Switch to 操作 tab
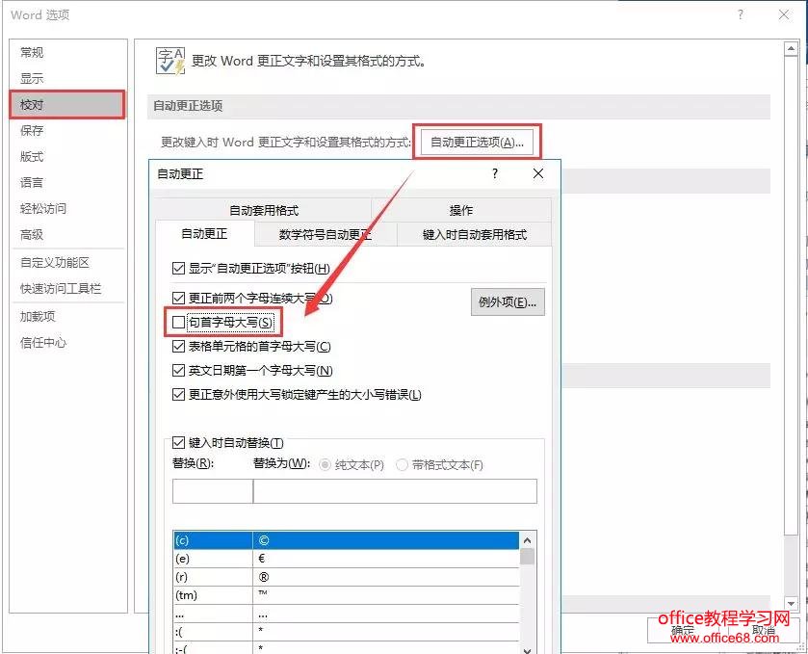 coord(461,210)
